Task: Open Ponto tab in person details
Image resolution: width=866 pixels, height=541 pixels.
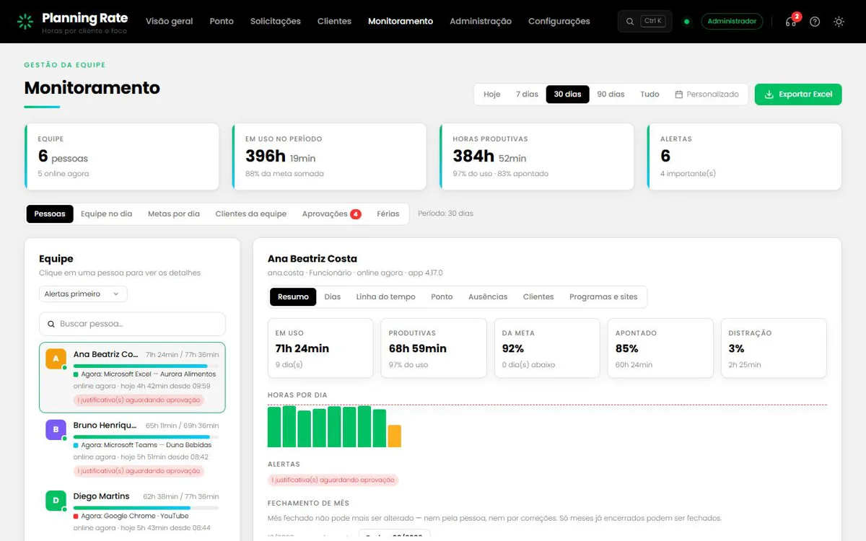Action: [x=442, y=296]
